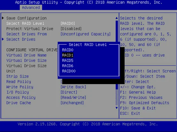Select the Select Drives From setting
177x132 pixels.
(x=27, y=34)
